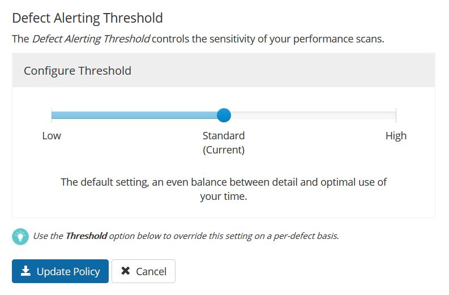Click the Cancel button
Viewport: 449px width, 295px height.
pyautogui.click(x=143, y=271)
